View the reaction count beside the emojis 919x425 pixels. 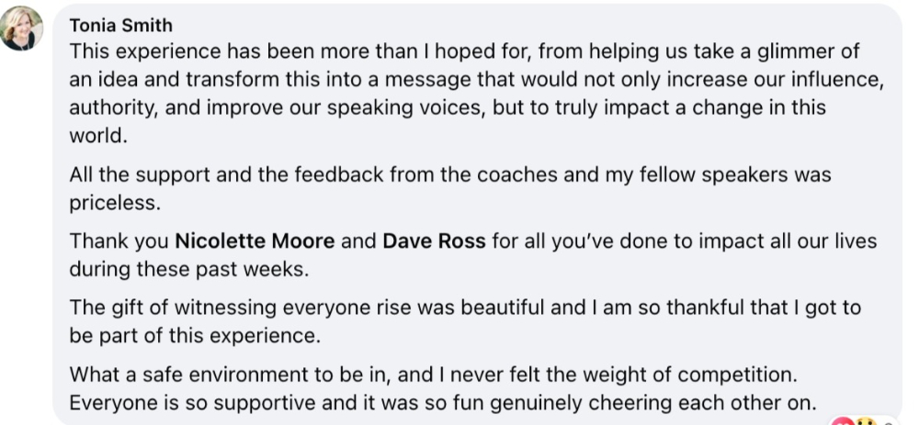(x=889, y=422)
